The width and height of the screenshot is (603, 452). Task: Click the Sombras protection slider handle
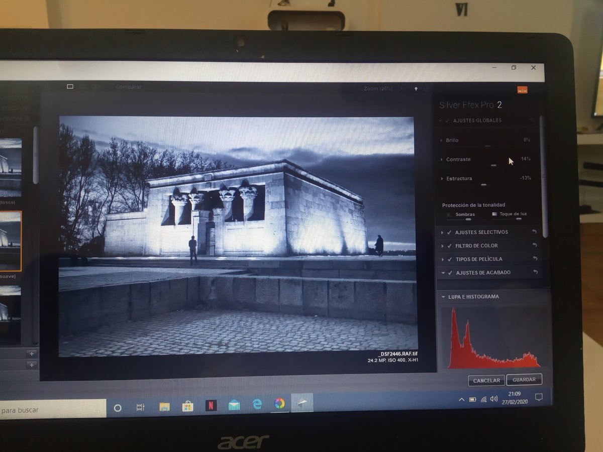click(x=468, y=219)
